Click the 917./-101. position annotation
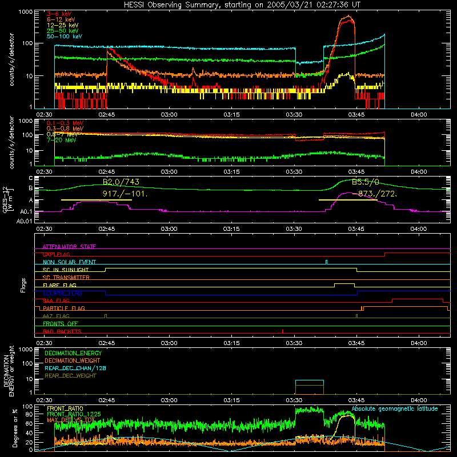This screenshot has width=457, height=457. [x=125, y=194]
